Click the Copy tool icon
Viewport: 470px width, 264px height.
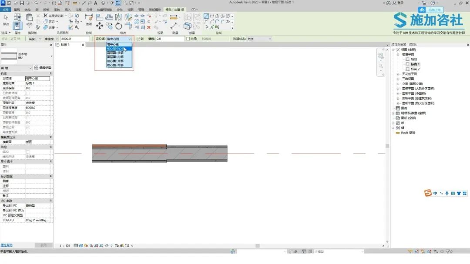[x=109, y=26]
